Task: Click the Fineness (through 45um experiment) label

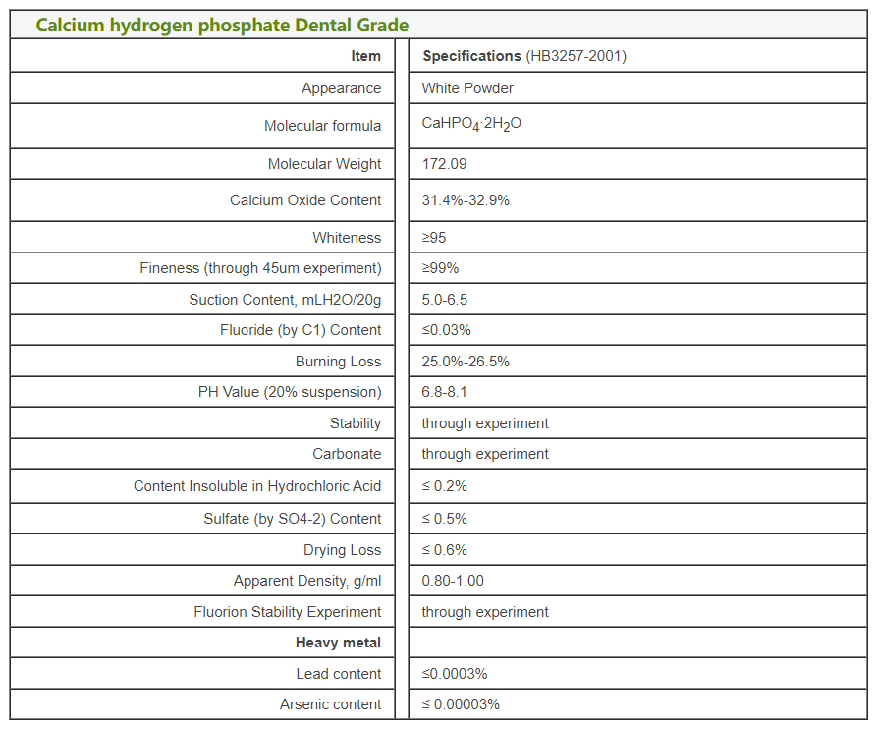Action: point(260,268)
